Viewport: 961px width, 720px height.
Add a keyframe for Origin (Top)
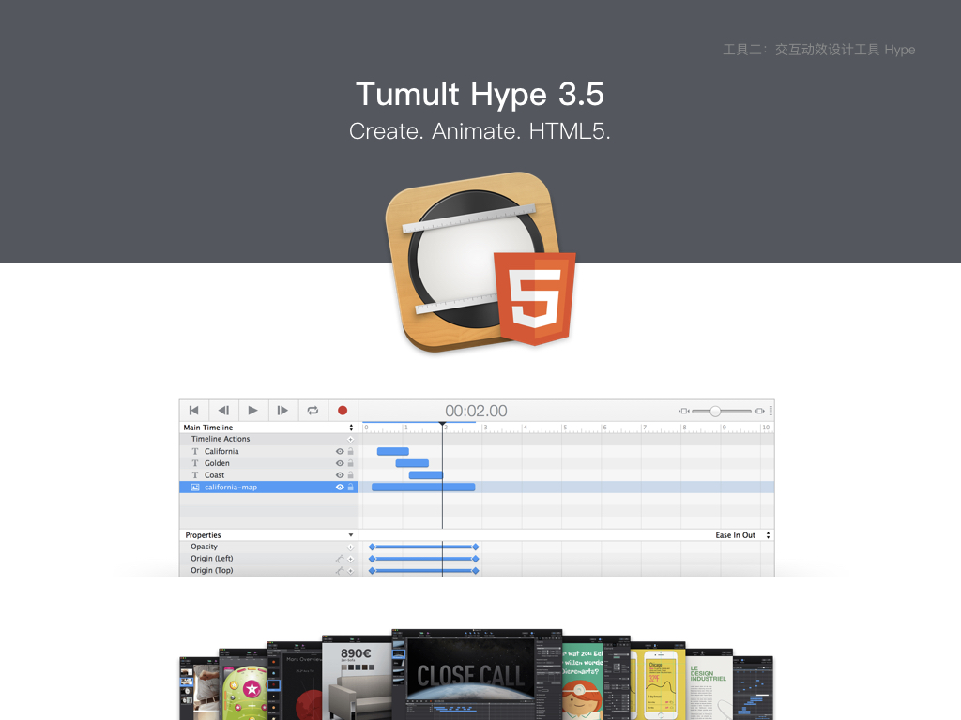coord(351,571)
